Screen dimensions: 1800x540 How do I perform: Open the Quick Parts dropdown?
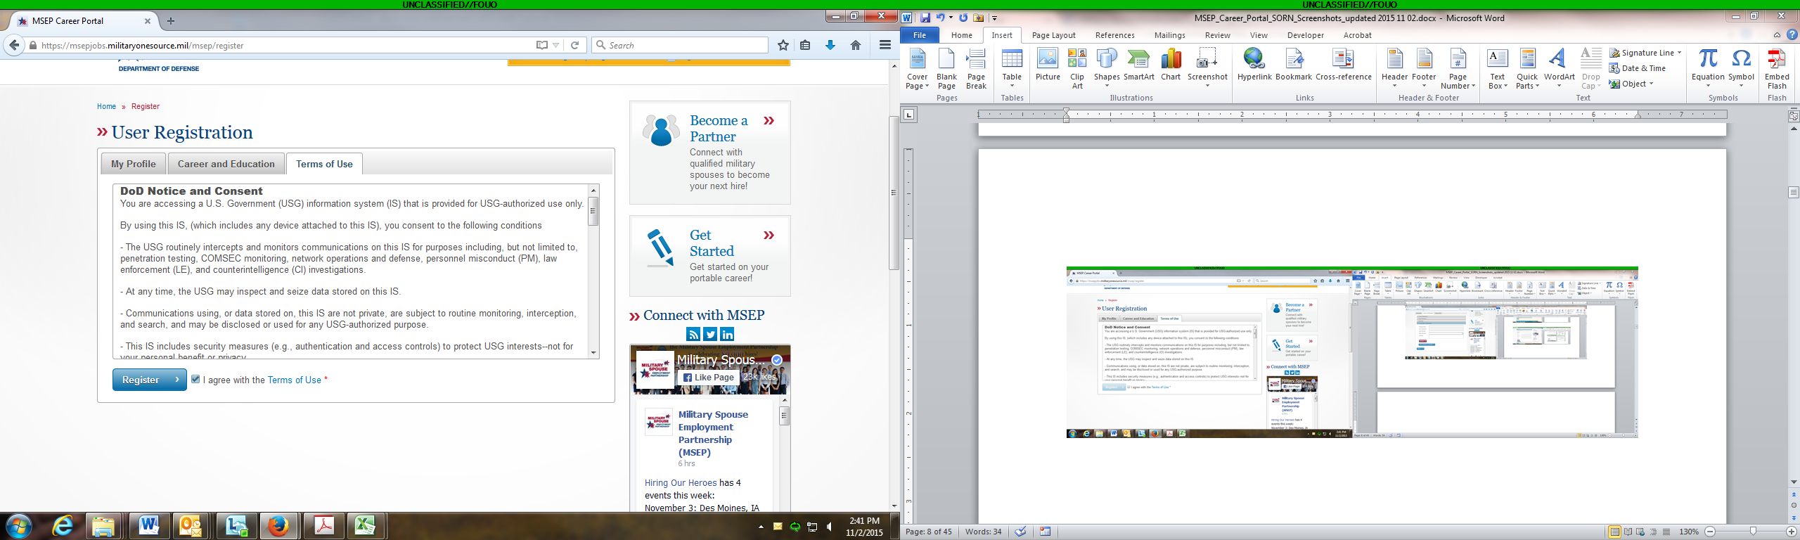click(x=1527, y=68)
